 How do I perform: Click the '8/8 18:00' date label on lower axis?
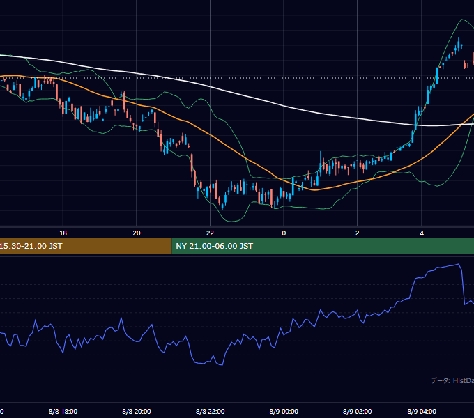coord(63,411)
